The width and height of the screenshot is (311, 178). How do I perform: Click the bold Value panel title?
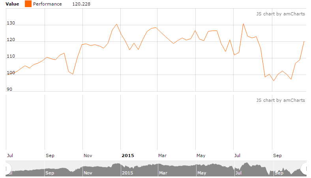pos(12,4)
